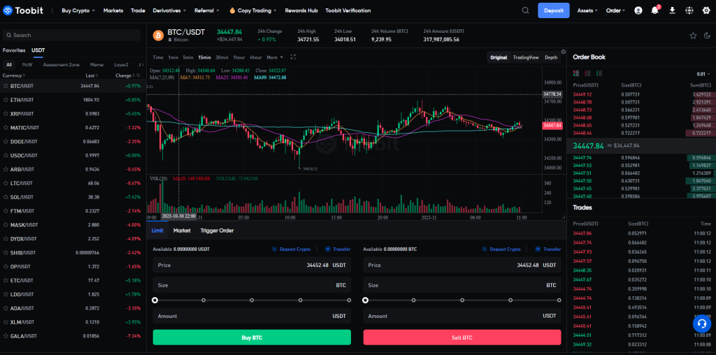
Task: Click the Bitcoin coin logo
Action: coord(158,35)
